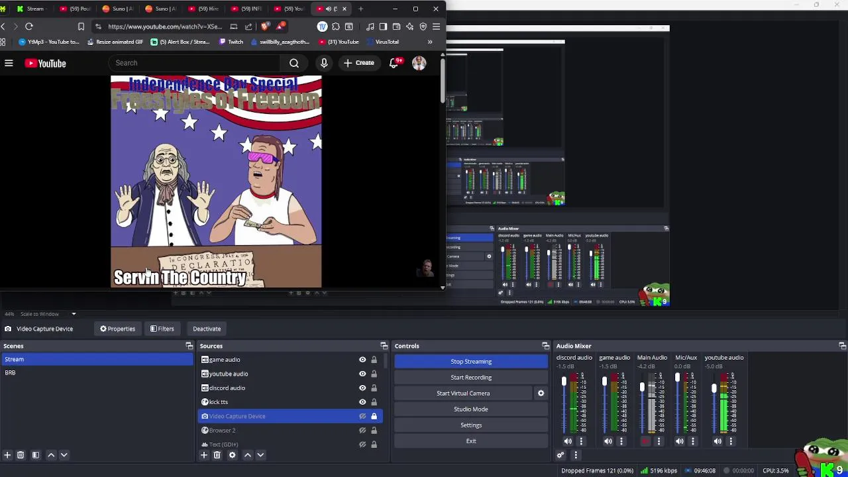Open Main Audio mixer options menu
This screenshot has width=848, height=477.
point(659,441)
